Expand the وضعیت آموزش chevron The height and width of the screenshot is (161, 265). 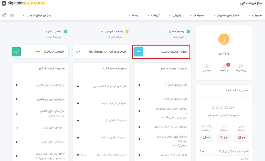[101, 31]
